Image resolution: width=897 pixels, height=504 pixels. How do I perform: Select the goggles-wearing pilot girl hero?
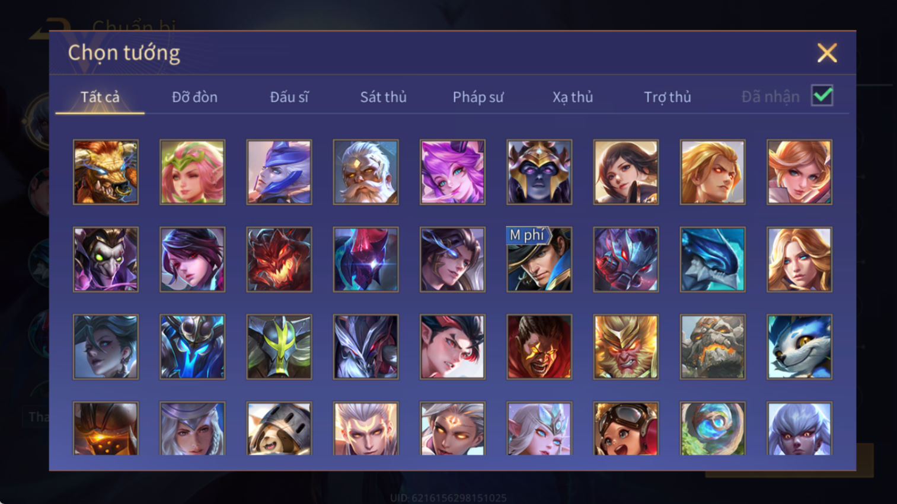(x=625, y=428)
